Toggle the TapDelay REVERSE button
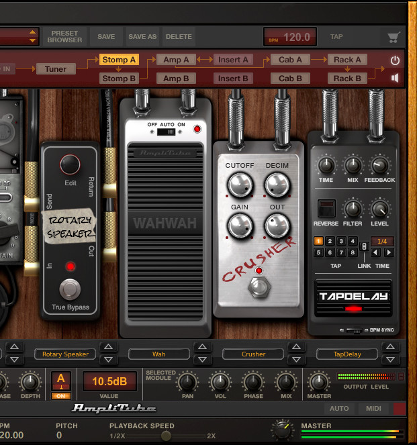 [326, 209]
